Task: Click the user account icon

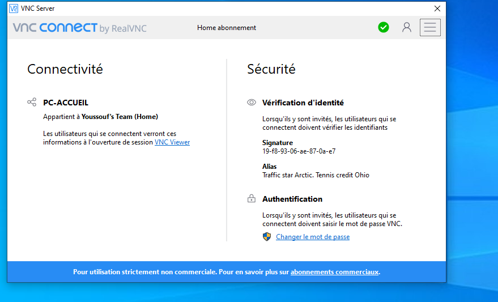Action: click(x=406, y=27)
